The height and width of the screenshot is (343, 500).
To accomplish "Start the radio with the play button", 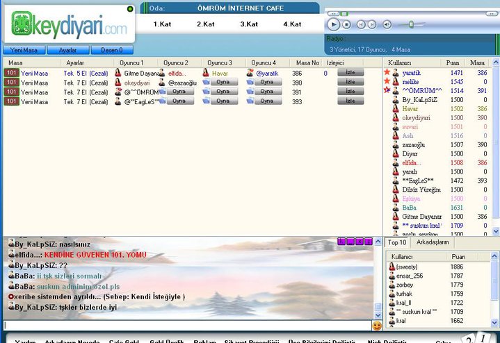I will [334, 24].
